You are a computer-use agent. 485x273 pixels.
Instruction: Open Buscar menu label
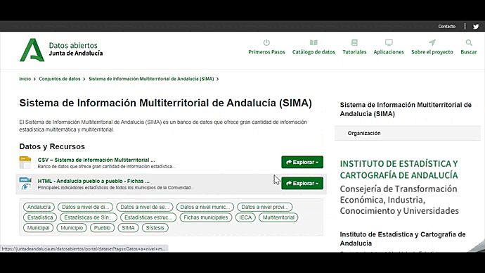coord(469,52)
